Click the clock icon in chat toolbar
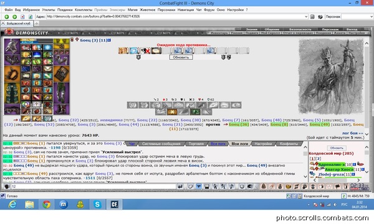The image size is (374, 224). [242, 187]
